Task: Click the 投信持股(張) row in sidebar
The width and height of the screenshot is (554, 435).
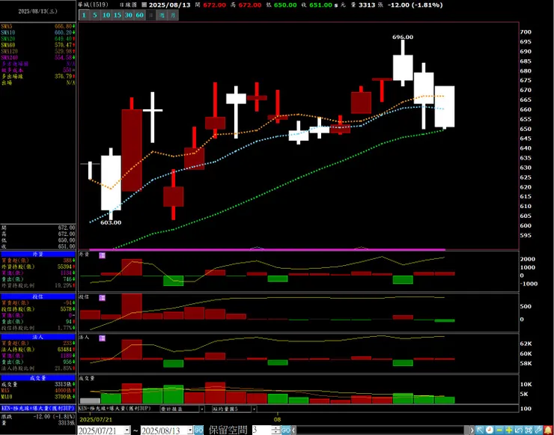Action: click(37, 309)
